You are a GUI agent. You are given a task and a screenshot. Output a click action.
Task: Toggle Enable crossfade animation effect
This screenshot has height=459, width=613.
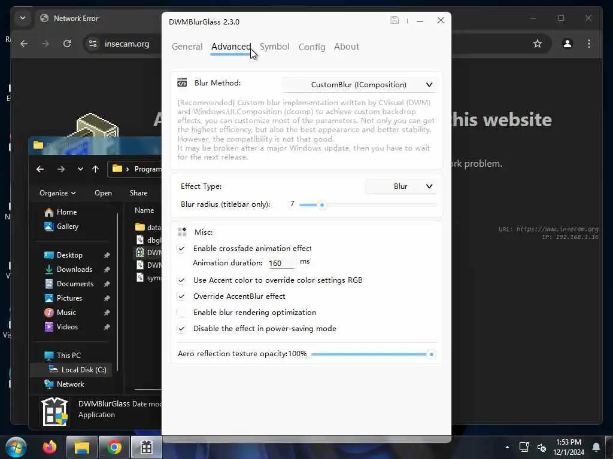pos(181,249)
